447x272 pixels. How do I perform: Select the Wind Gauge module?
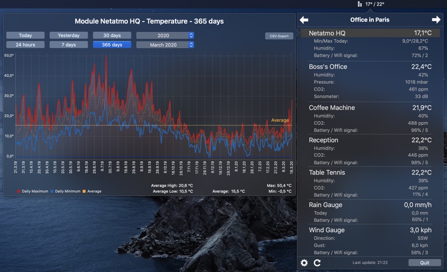(370, 230)
